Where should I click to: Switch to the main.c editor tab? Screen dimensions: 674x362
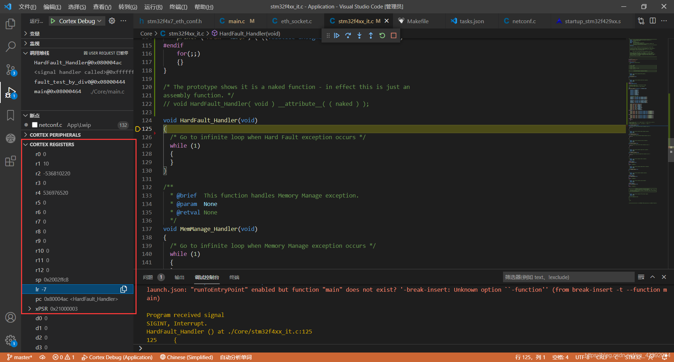[x=237, y=21]
